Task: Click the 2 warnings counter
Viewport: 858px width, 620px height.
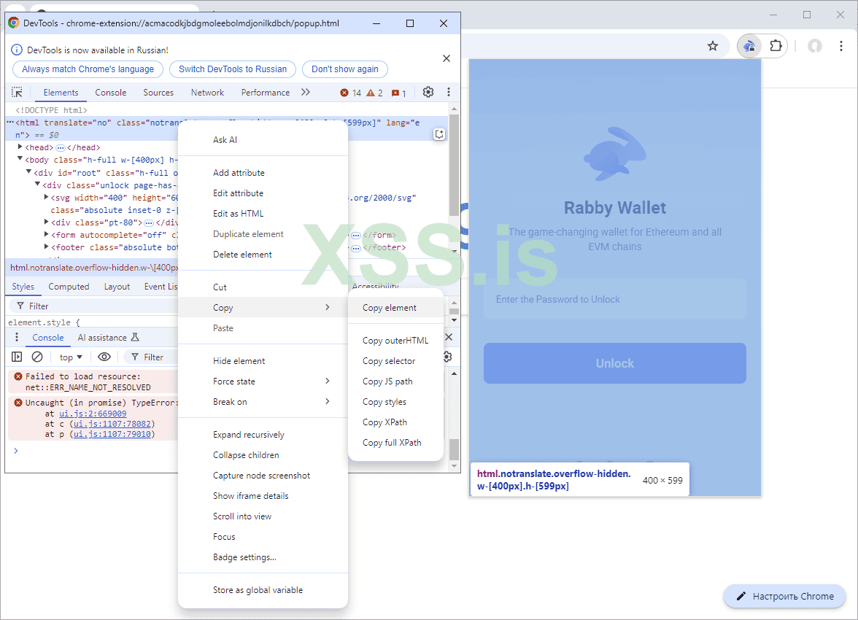Action: click(x=375, y=93)
